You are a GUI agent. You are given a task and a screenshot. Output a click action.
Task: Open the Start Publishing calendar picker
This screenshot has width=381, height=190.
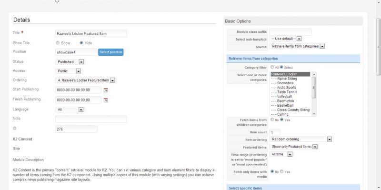106,90
